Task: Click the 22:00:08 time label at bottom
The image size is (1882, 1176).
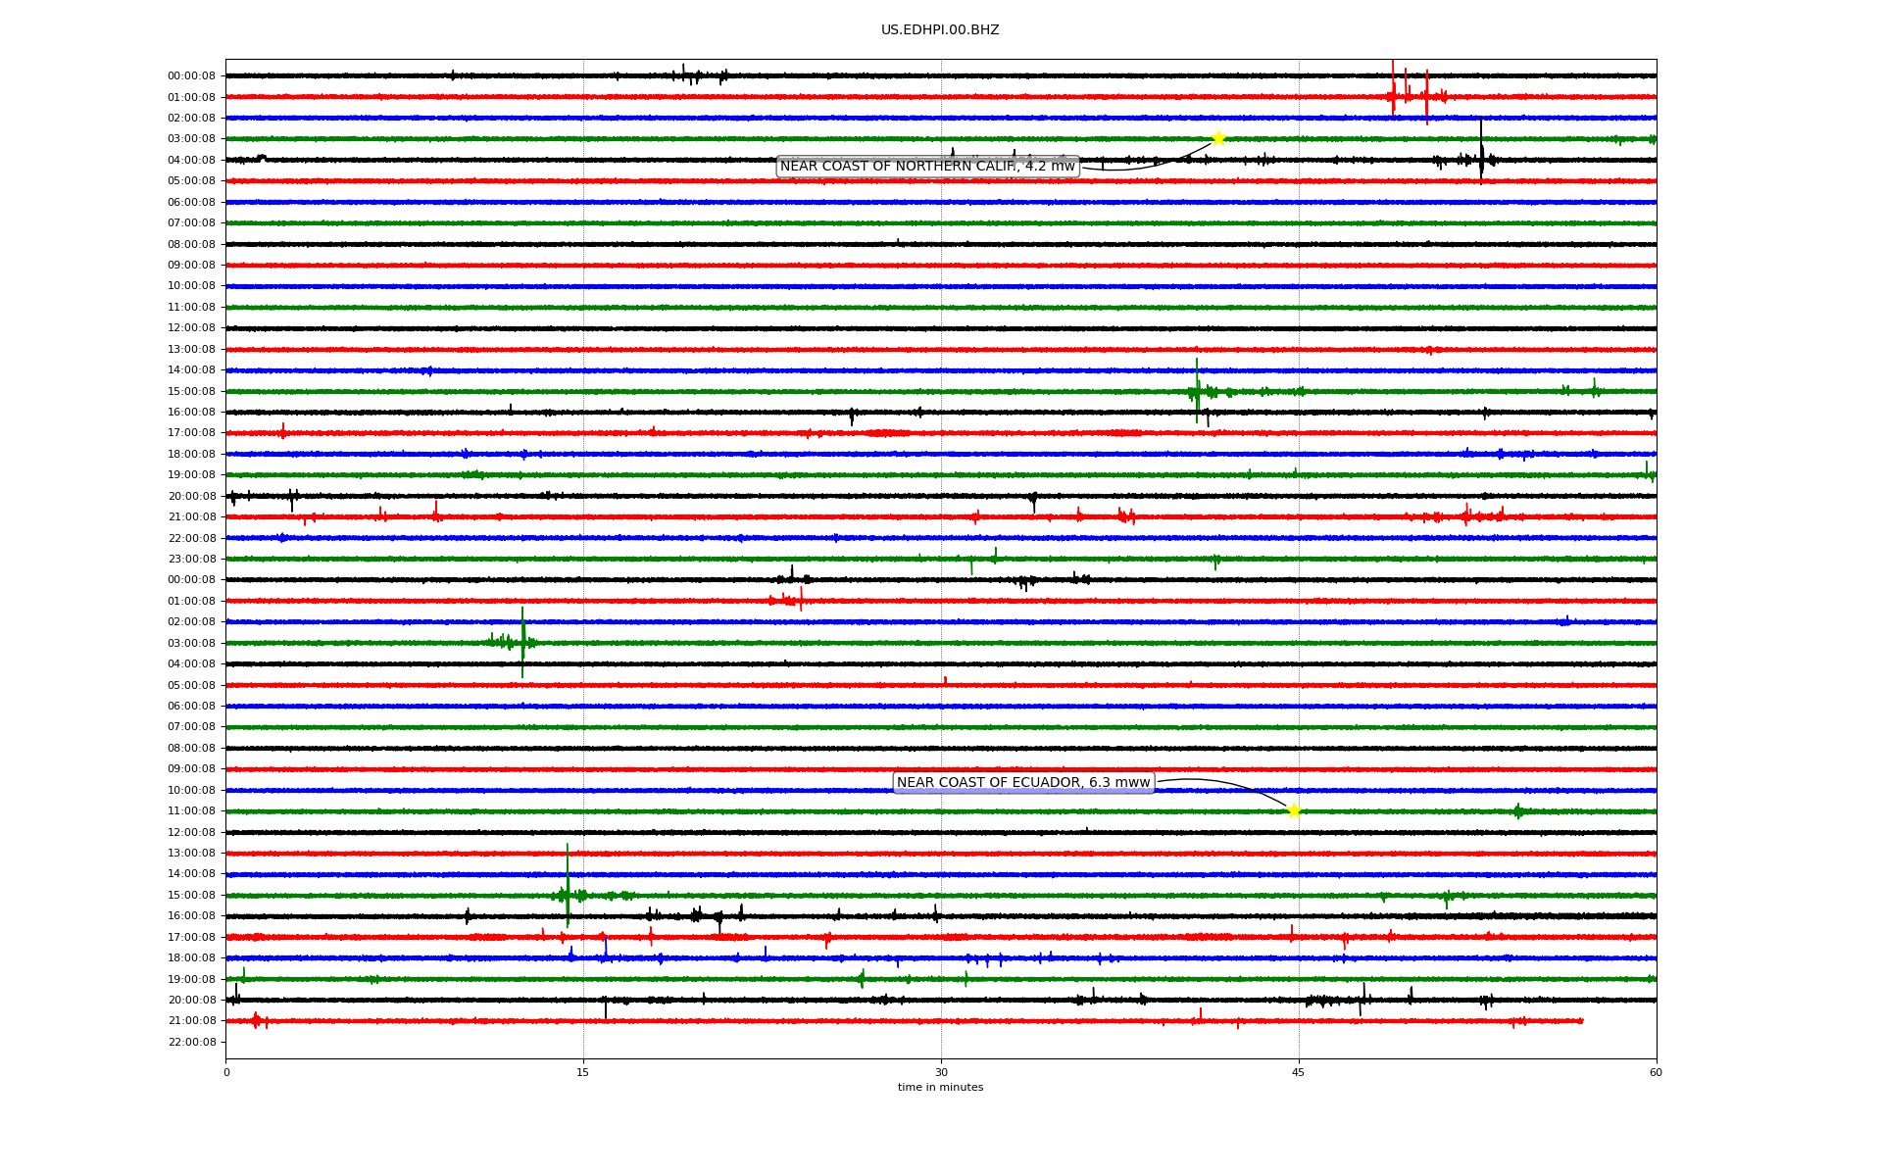Action: [x=191, y=1042]
